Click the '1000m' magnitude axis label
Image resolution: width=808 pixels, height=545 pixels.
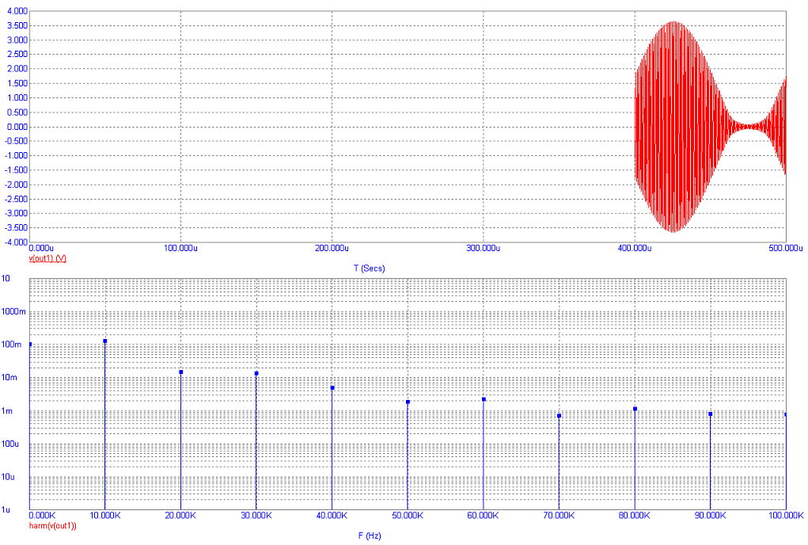[13, 311]
